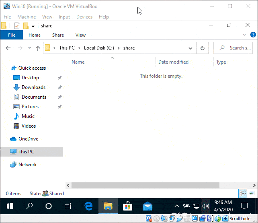
Task: Open the Devices menu in VirtualBox
Action: pyautogui.click(x=84, y=17)
